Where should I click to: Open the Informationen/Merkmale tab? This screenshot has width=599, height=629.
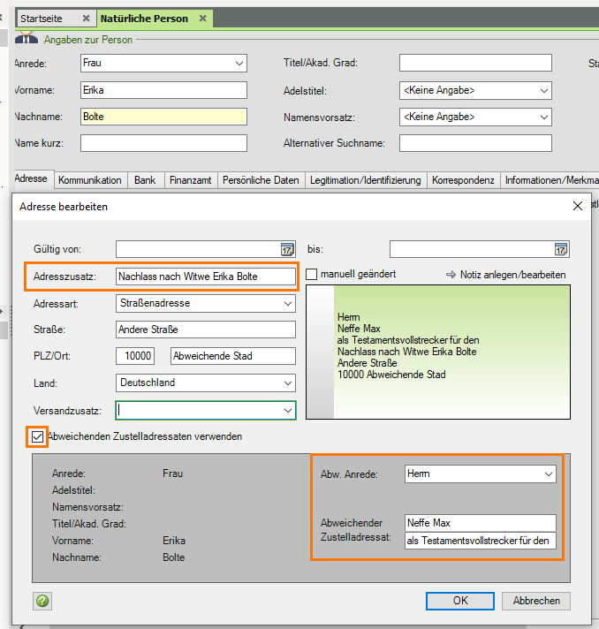(550, 180)
